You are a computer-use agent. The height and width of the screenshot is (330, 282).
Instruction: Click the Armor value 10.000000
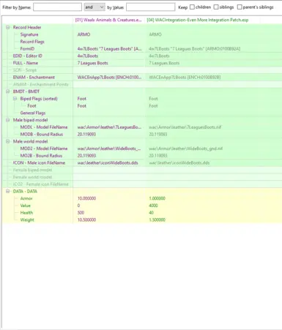coord(86,198)
